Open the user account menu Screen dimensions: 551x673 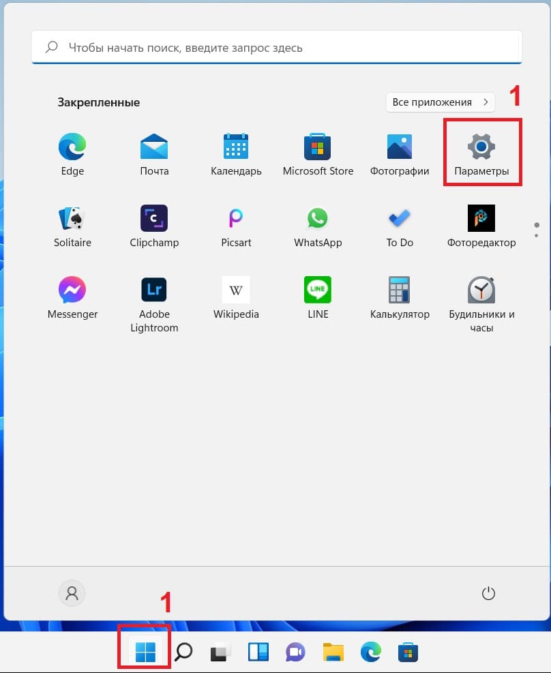[72, 593]
